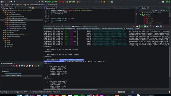Select 'accounts' field in Outline

click(x=154, y=23)
